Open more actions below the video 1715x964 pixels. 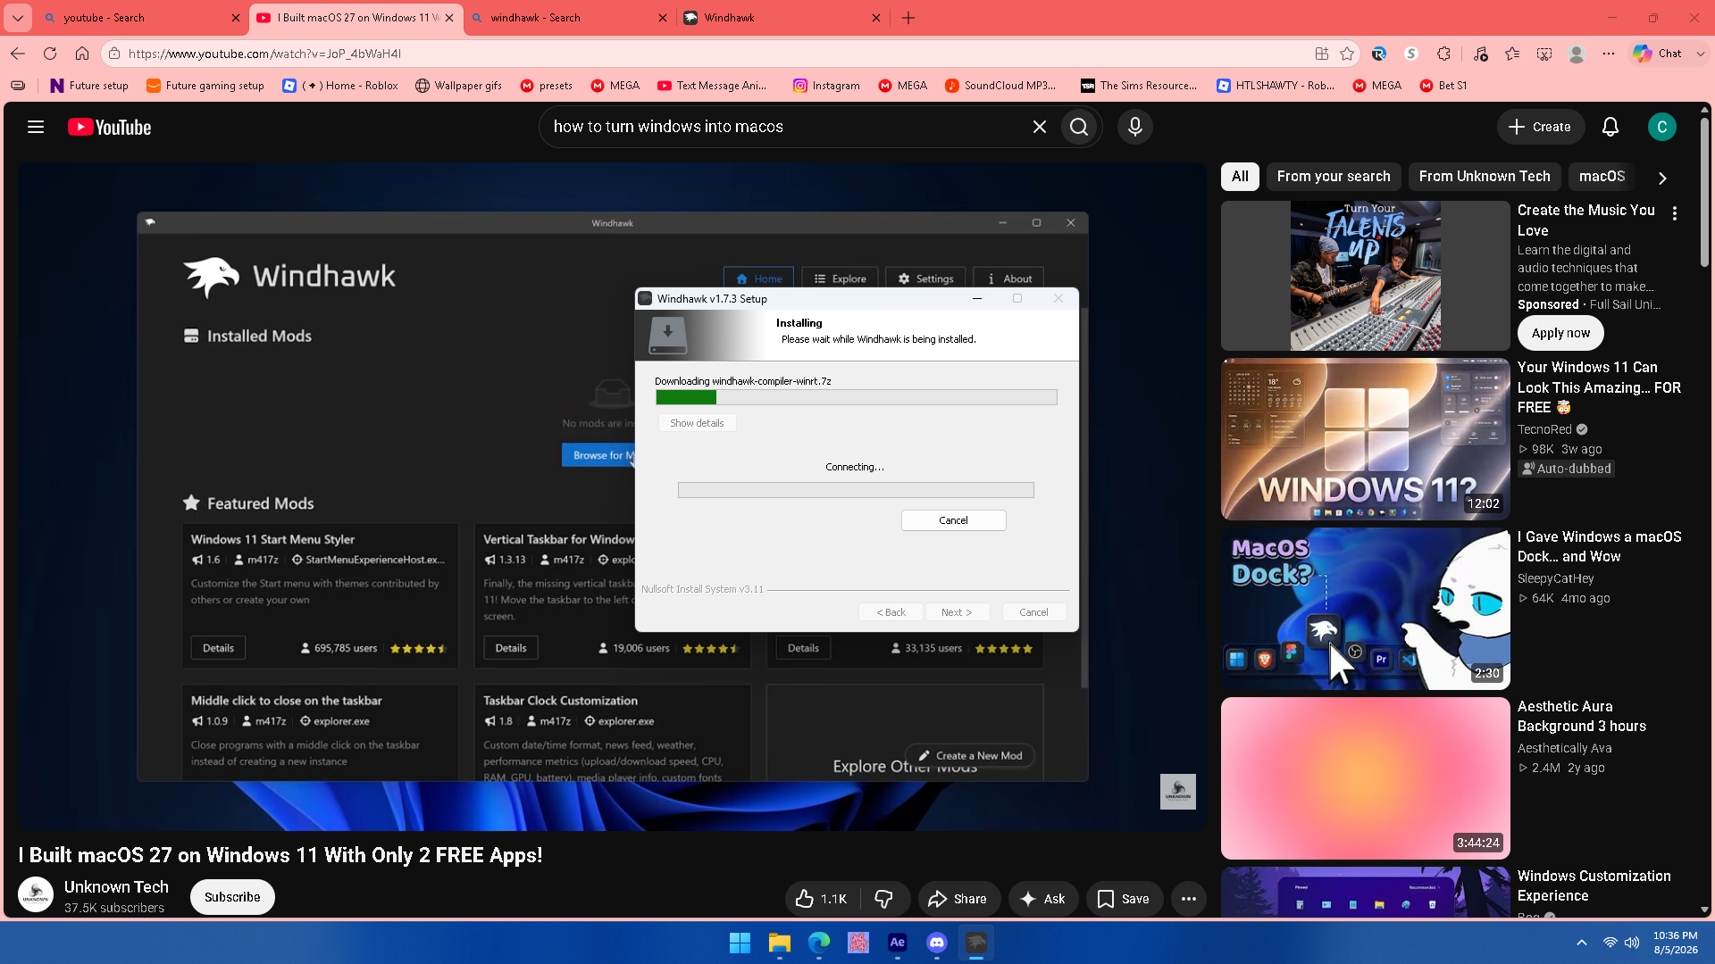click(x=1189, y=899)
